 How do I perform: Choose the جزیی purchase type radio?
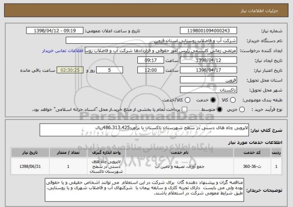[242, 110]
